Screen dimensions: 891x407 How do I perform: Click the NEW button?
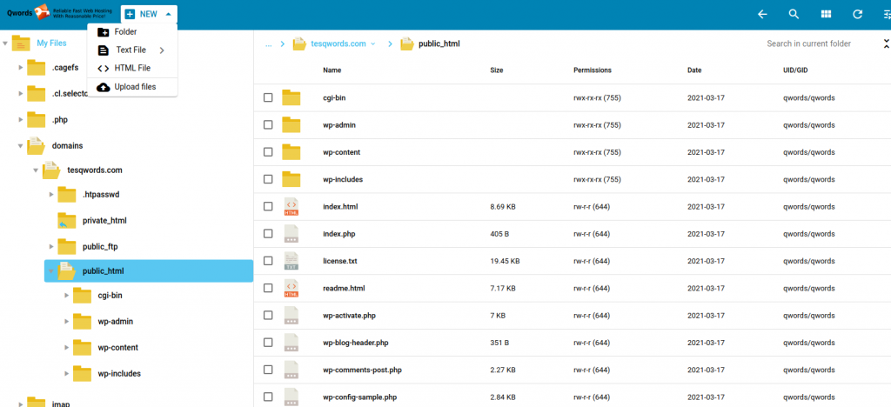point(148,14)
